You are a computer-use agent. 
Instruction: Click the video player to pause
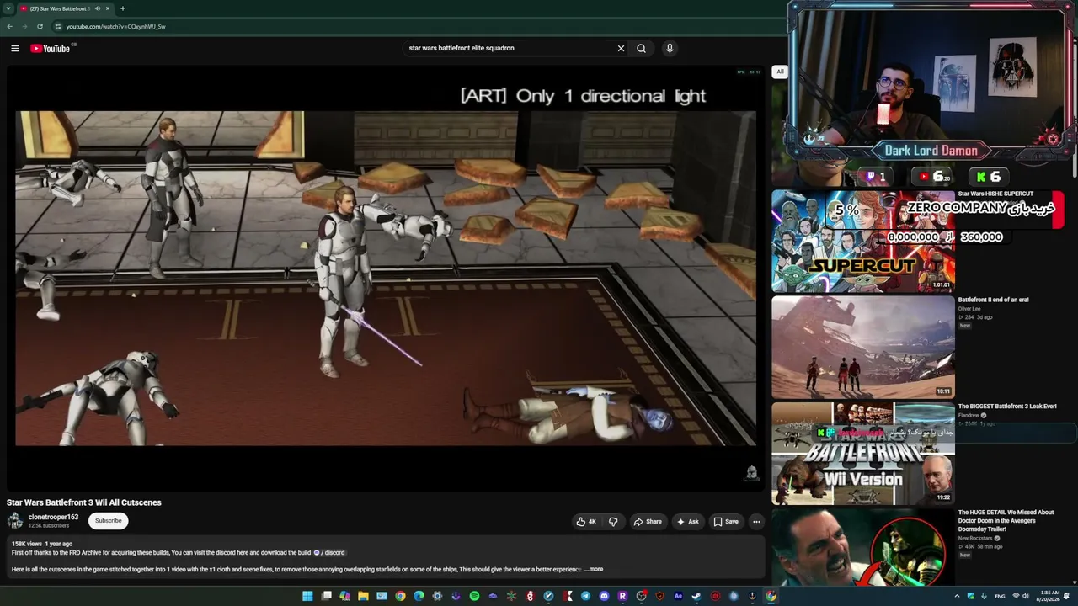386,278
